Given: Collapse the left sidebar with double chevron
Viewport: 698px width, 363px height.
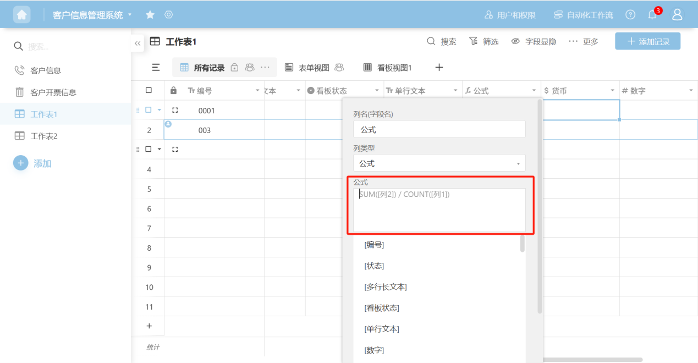Looking at the screenshot, I should 138,43.
